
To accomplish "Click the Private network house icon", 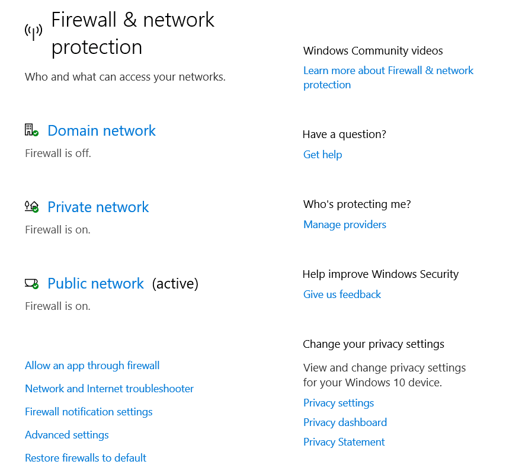I will point(31,207).
